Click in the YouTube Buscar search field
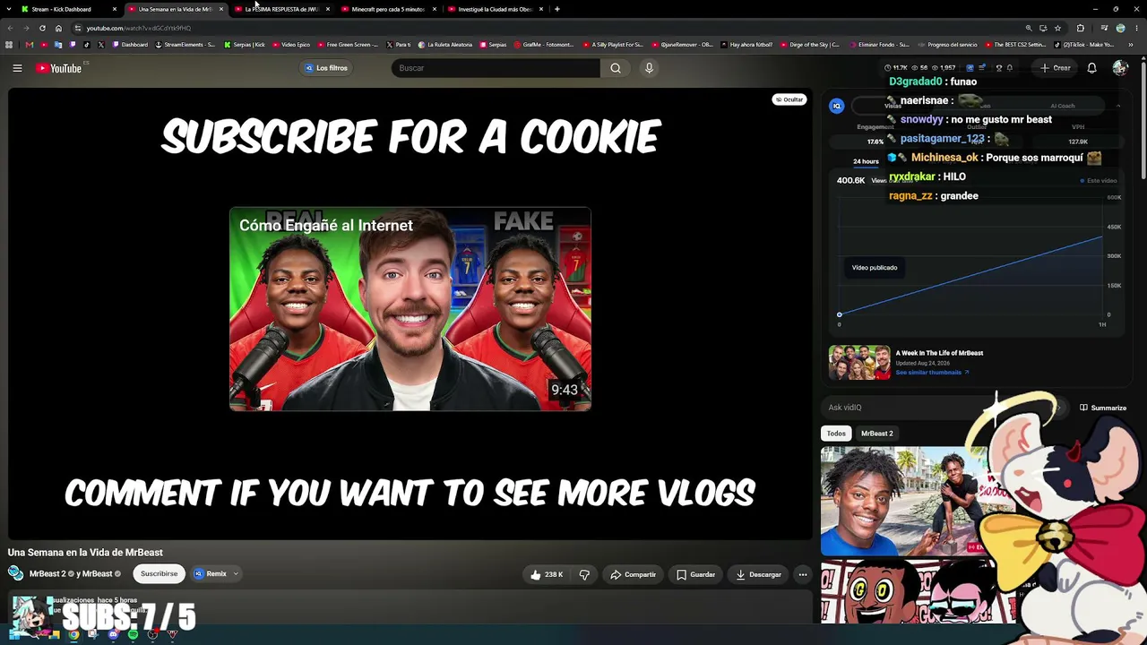The image size is (1147, 645). tap(496, 68)
